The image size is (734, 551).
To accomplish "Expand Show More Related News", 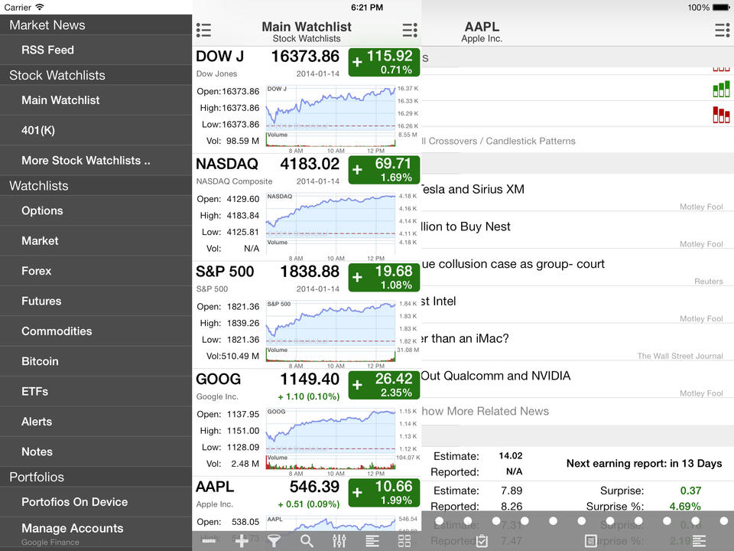I will click(485, 411).
